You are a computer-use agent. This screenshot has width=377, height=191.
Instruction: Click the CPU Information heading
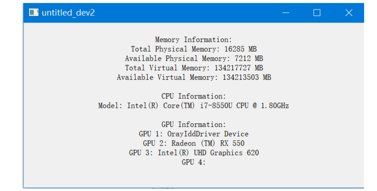coord(194,96)
